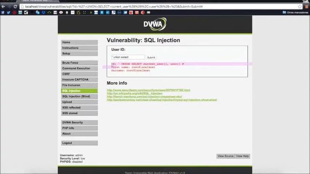310x174 pixels.
Task: Reload the page with the refresh icon
Action: [x=15, y=6]
